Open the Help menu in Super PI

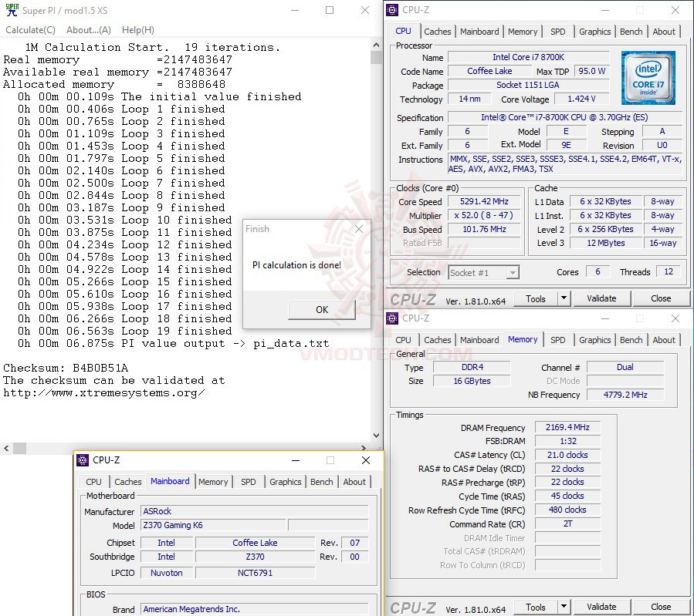[137, 29]
